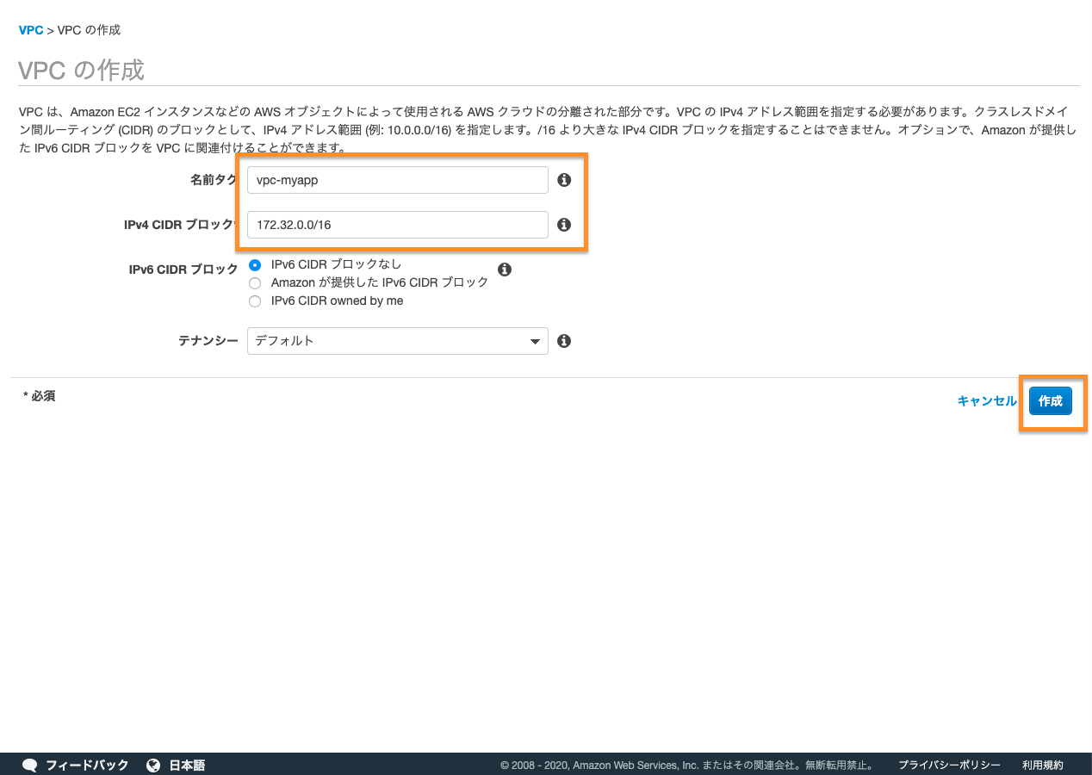The image size is (1092, 775).
Task: Click the globe language icon in footer
Action: coord(153,765)
